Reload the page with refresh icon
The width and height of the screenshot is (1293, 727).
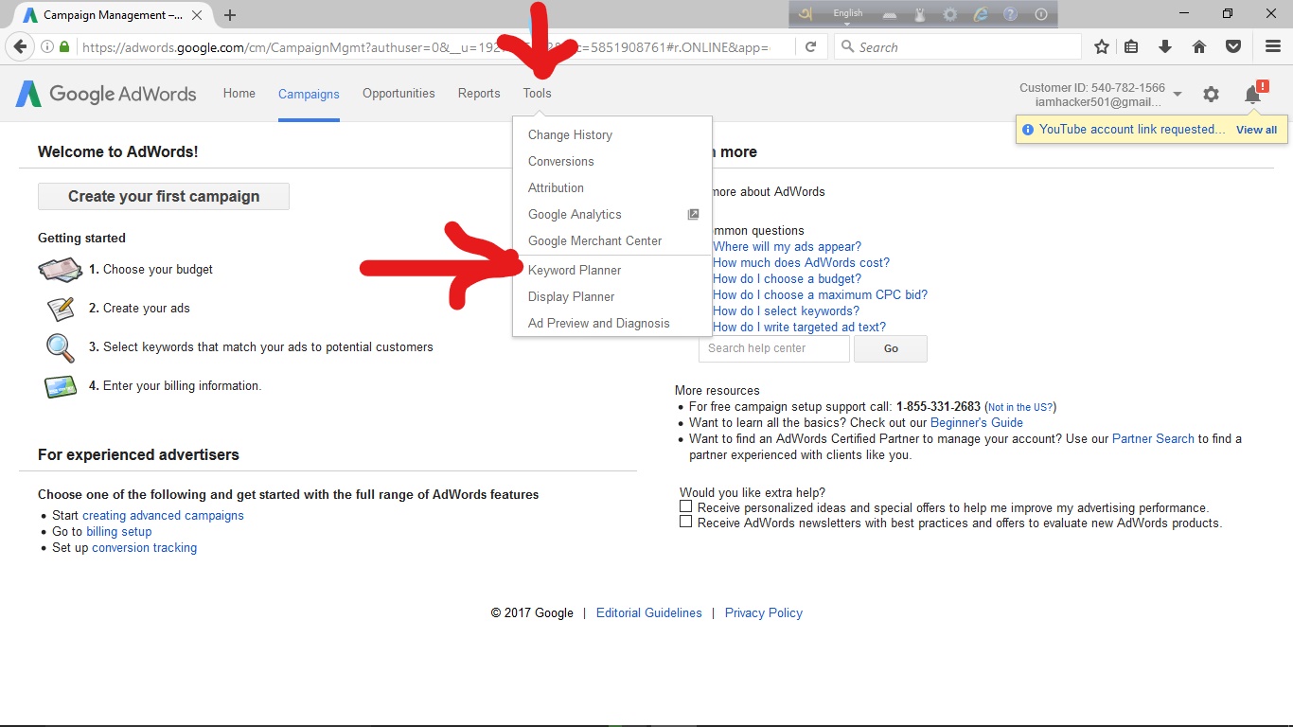(x=811, y=46)
